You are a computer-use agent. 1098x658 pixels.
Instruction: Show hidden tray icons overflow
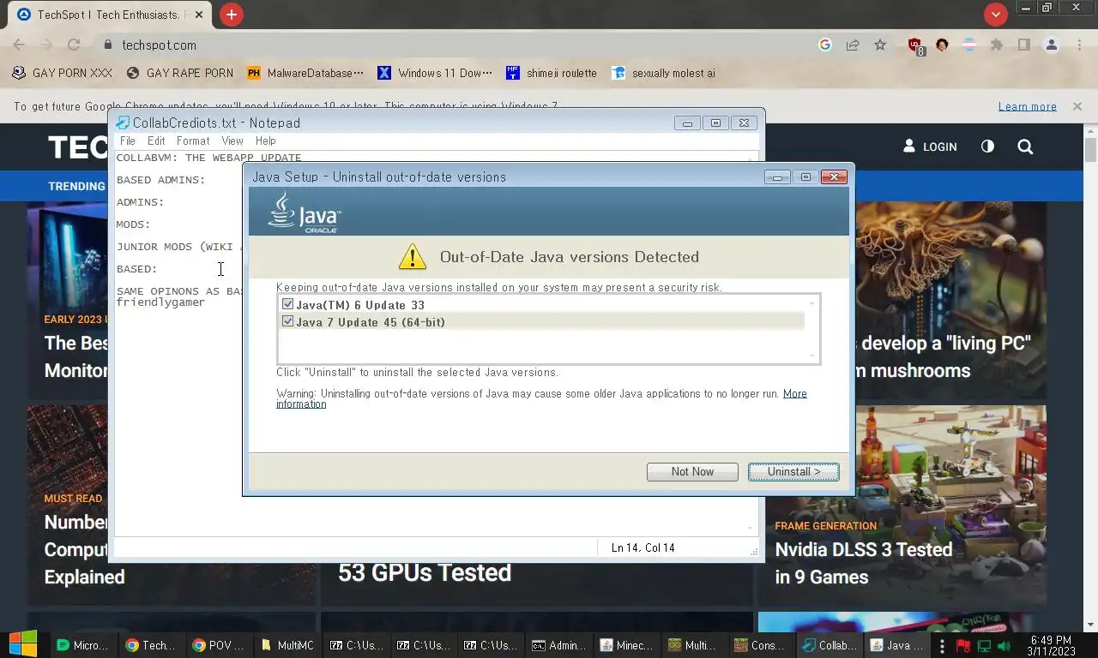[x=942, y=646]
